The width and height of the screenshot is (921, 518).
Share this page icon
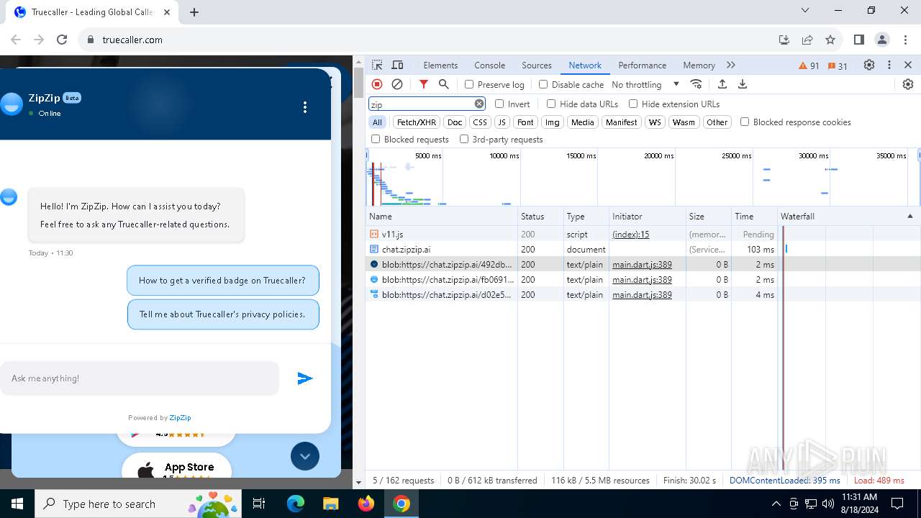pos(807,40)
